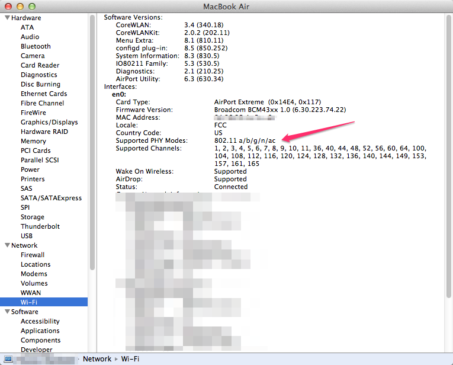Click the Locale FCC value
This screenshot has width=453, height=365.
pyautogui.click(x=220, y=125)
